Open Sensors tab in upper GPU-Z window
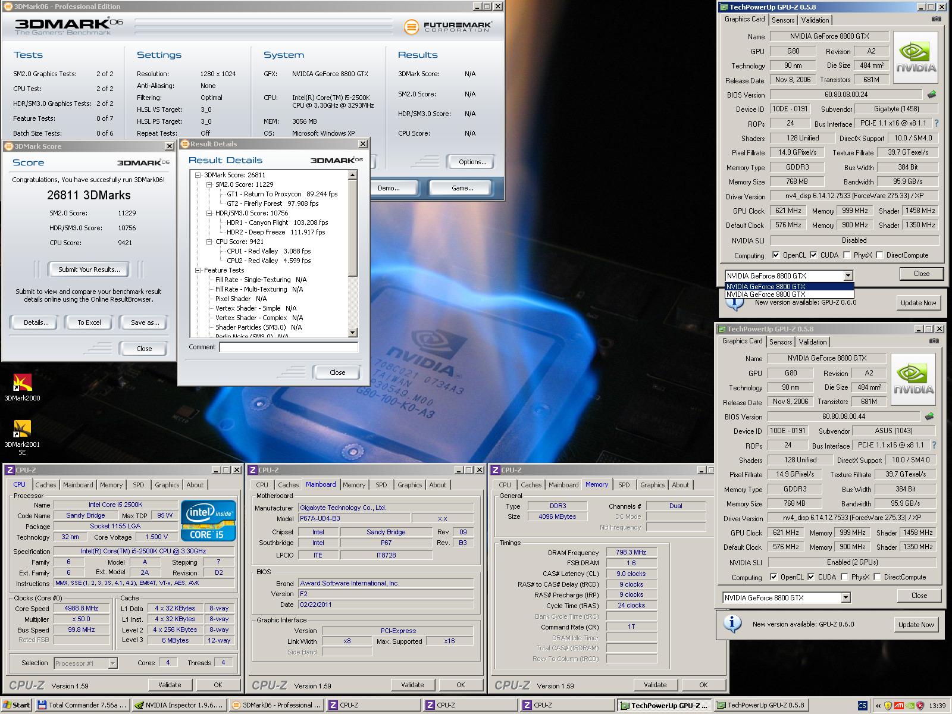This screenshot has height=714, width=952. pyautogui.click(x=783, y=20)
